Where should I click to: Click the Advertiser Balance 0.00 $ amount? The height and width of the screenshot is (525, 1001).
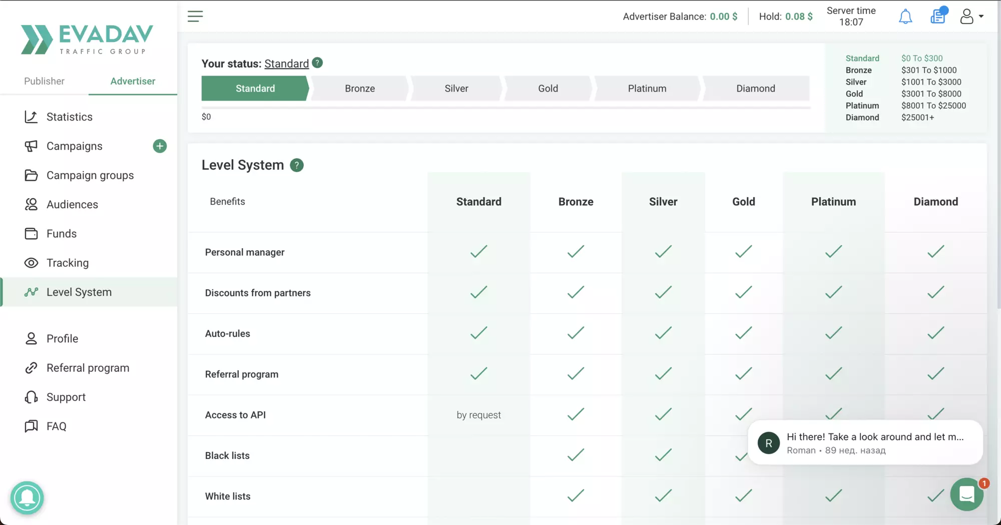(723, 17)
